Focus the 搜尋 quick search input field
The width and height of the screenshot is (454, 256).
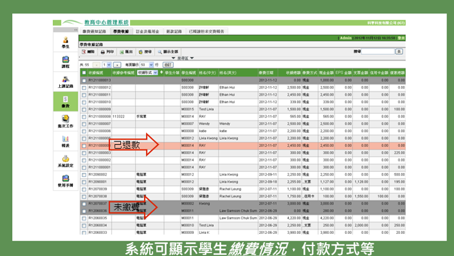(378, 52)
